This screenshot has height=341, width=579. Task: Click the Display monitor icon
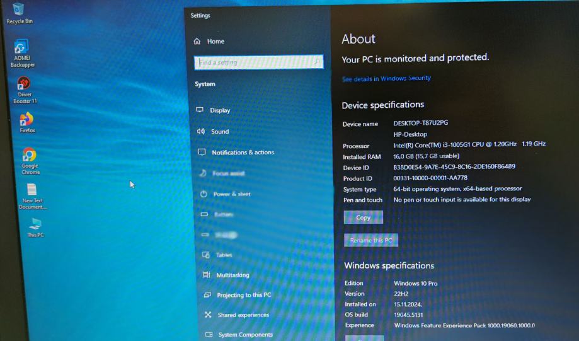point(200,110)
